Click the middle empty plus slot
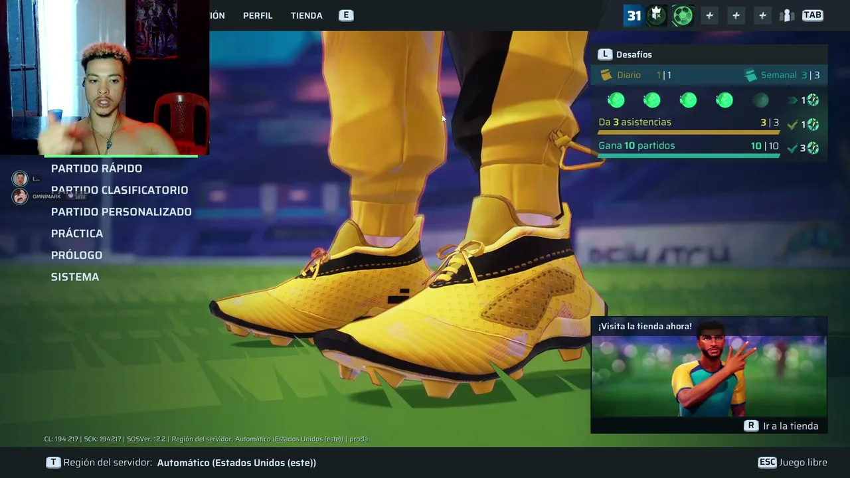Image resolution: width=850 pixels, height=478 pixels. pos(736,15)
